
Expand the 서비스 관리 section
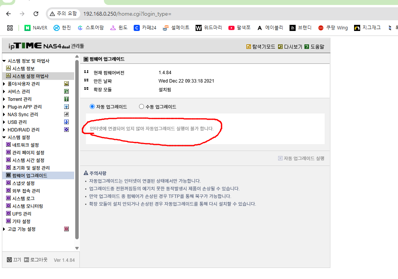(x=4, y=91)
